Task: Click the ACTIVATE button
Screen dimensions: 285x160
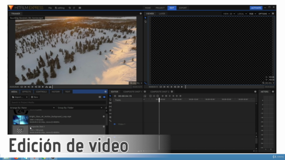Action: pyautogui.click(x=256, y=8)
